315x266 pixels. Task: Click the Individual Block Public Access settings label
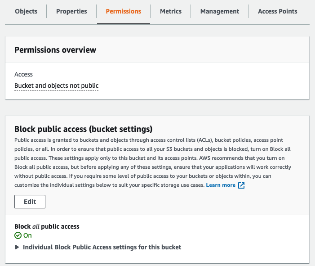pos(102,247)
